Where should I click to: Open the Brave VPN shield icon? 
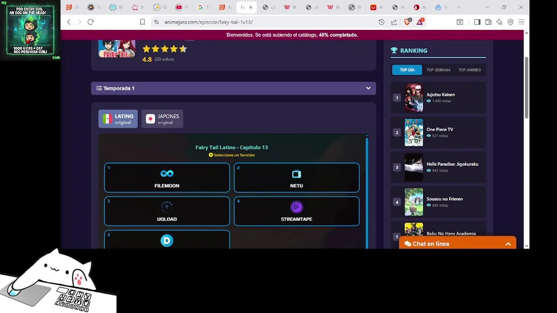coord(510,22)
